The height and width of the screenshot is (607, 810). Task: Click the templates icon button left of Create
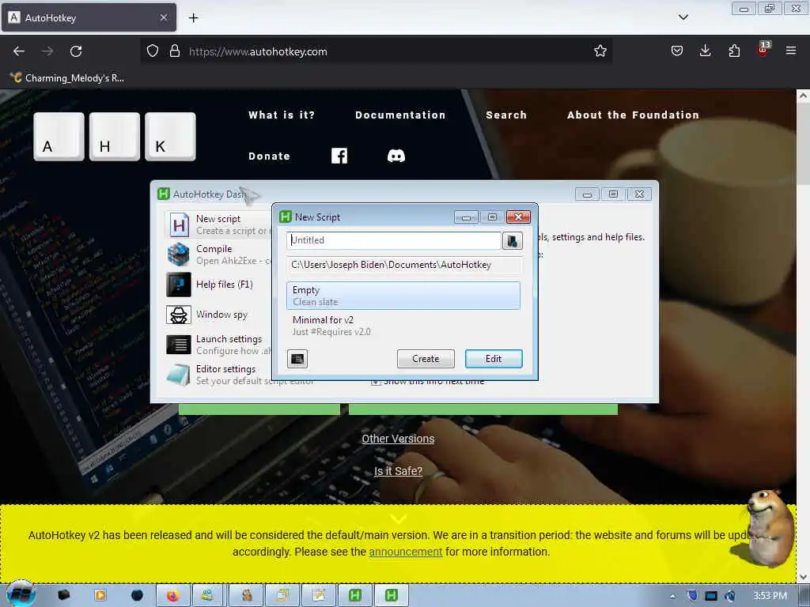click(x=297, y=359)
